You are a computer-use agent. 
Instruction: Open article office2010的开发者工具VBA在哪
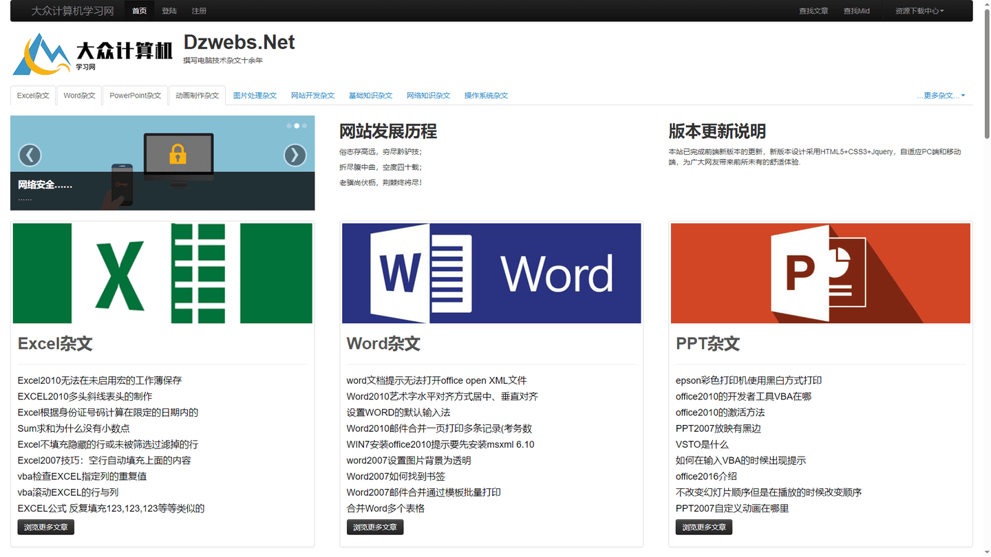(x=743, y=396)
